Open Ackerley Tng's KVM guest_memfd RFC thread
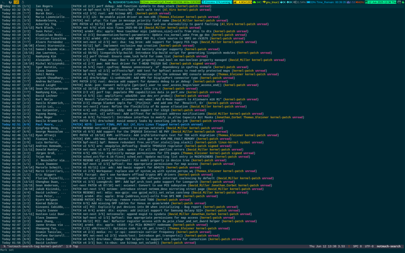Image resolution: width=405 pixels, height=253 pixels. 135,24
